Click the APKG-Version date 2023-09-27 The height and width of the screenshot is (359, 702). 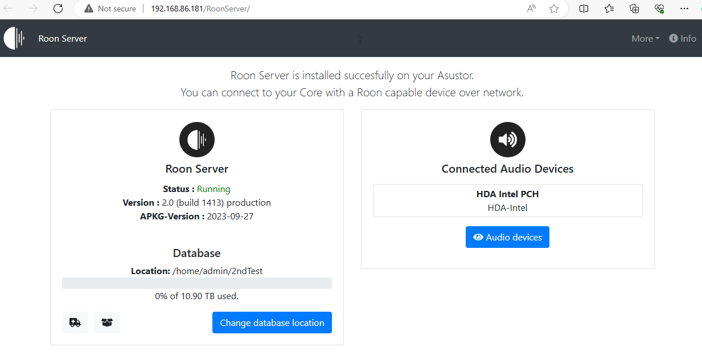pos(230,216)
